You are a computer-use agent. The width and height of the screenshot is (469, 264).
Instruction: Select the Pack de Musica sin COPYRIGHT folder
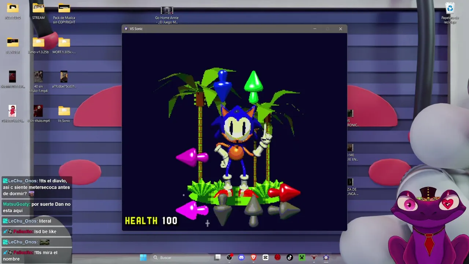click(x=64, y=14)
